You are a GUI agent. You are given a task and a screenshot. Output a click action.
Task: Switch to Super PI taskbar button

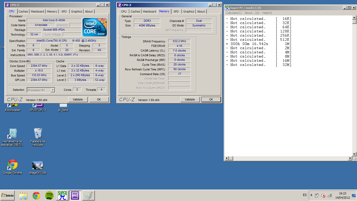click(x=62, y=196)
